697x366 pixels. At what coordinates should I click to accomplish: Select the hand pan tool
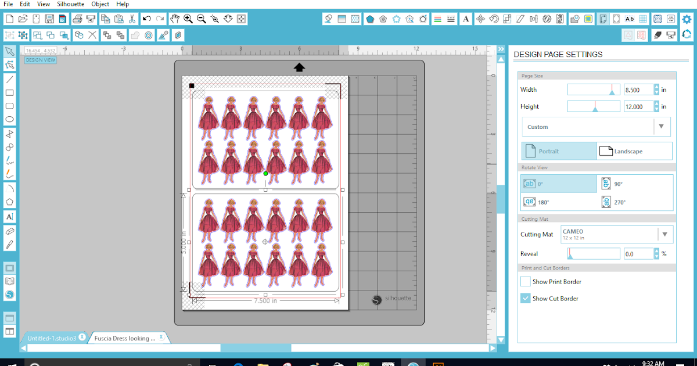pyautogui.click(x=175, y=19)
